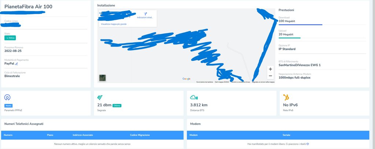Click the Mostra button for PPPoE parameters
The image size is (375, 149).
[x=8, y=106]
